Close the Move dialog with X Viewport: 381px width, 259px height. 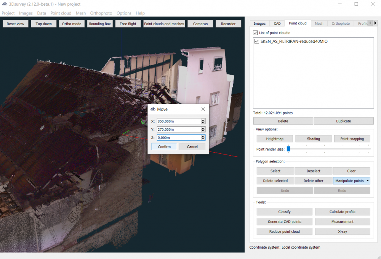203,109
